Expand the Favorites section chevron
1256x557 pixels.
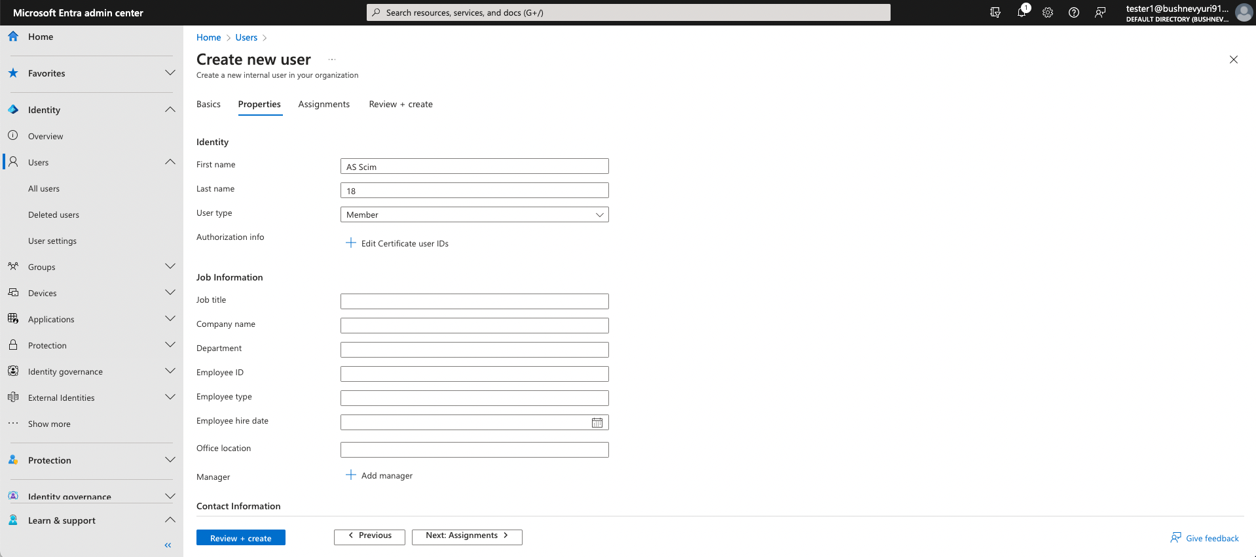170,73
